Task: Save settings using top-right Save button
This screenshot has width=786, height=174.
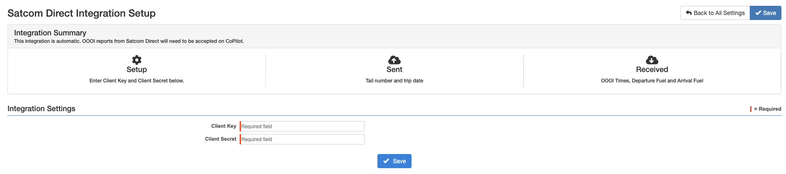Action: pyautogui.click(x=766, y=13)
